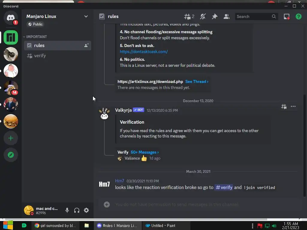
Task: Open Discord help question mark
Action: tap(298, 17)
